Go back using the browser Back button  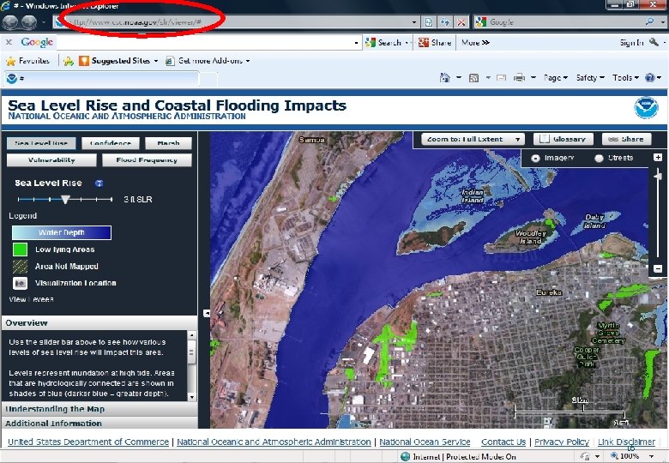(x=10, y=22)
